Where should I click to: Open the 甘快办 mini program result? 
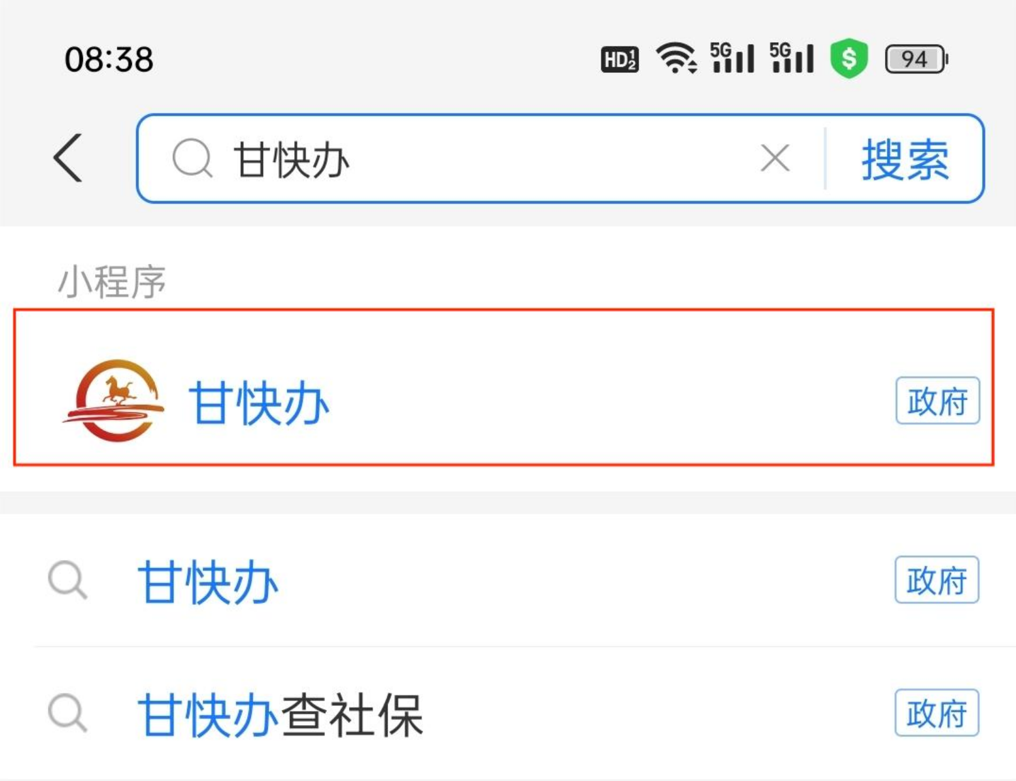tap(504, 387)
